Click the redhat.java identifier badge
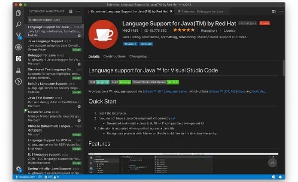This screenshot has width=298, height=182. point(248,23)
